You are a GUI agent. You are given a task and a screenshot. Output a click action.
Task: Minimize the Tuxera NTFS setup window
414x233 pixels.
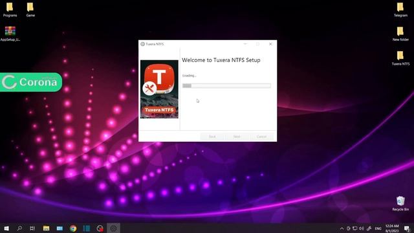pyautogui.click(x=245, y=44)
